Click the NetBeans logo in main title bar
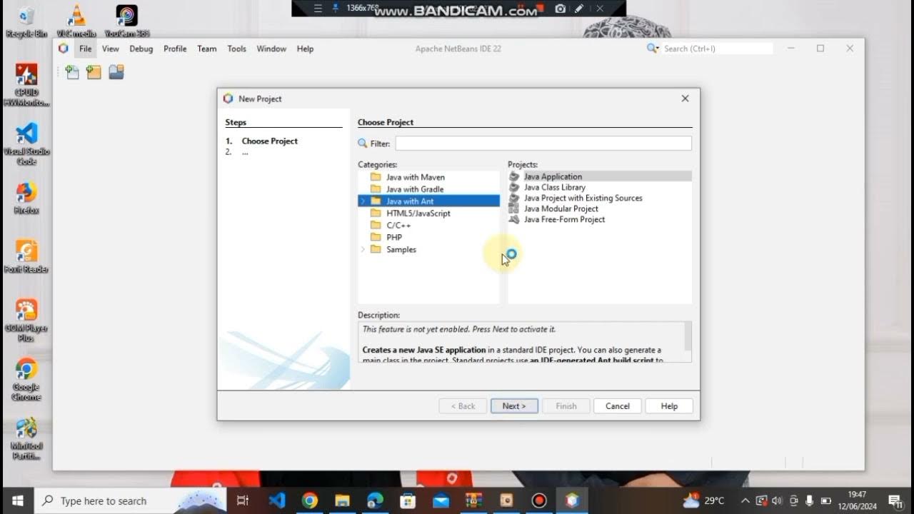914x514 pixels. 64,49
